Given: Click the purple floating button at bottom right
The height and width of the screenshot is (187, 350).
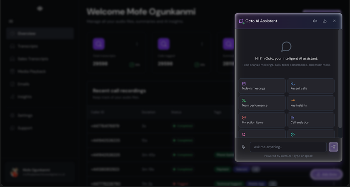Looking at the screenshot, I should [326, 174].
